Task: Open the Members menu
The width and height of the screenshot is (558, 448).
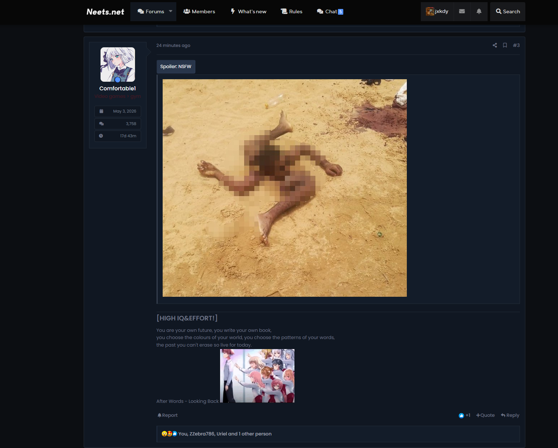Action: pyautogui.click(x=199, y=11)
